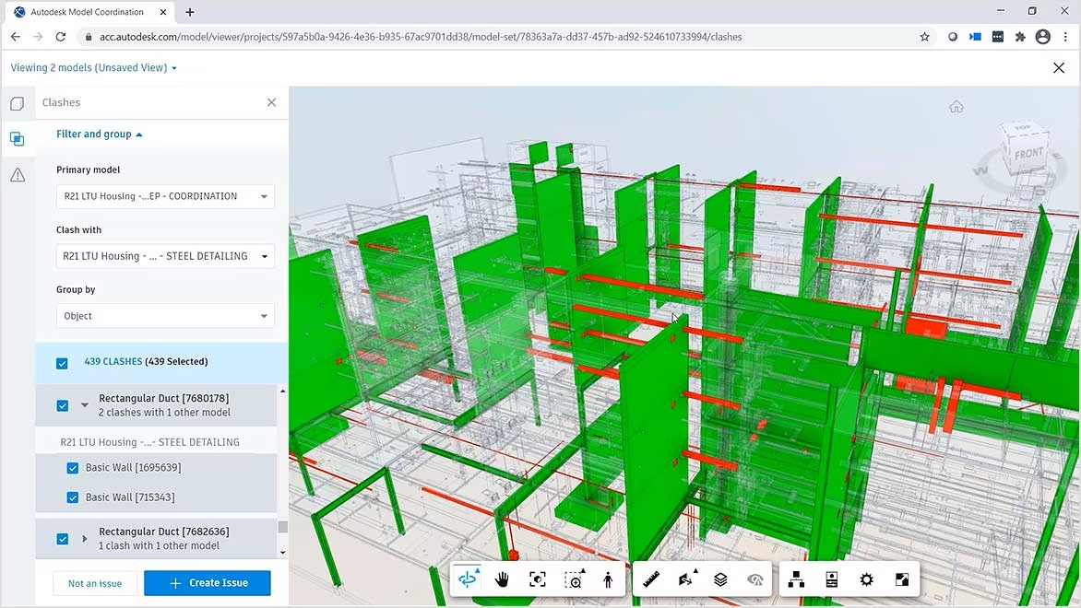
Task: Open the Model Browser panel icon
Action: [x=796, y=579]
